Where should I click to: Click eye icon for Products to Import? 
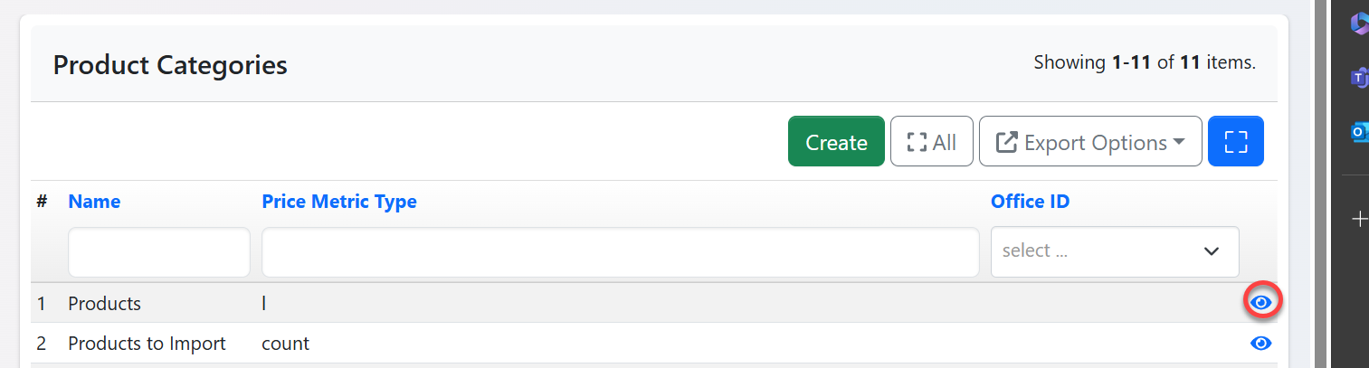[1260, 344]
